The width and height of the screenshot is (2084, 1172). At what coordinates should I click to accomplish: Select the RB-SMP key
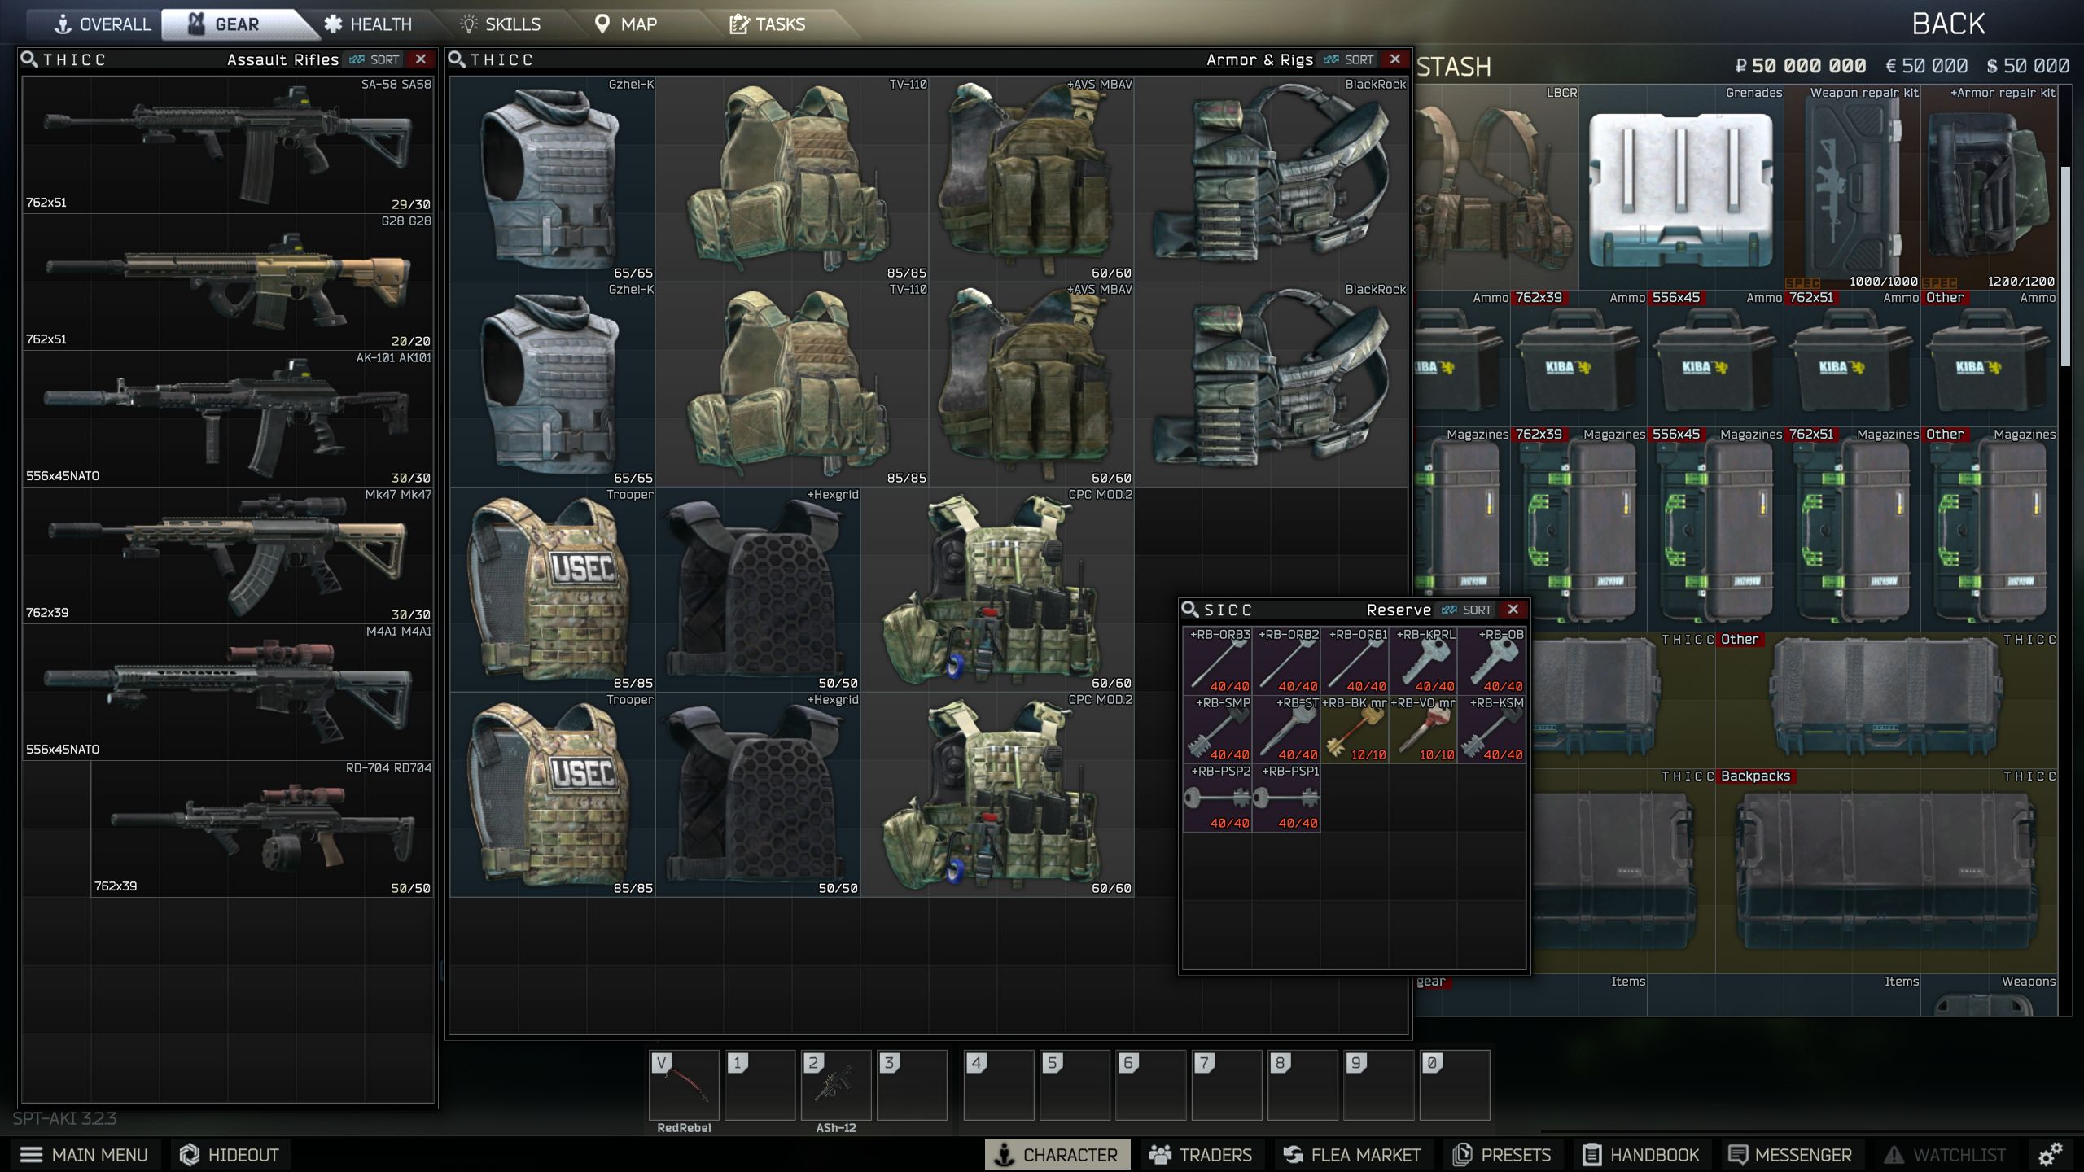tap(1217, 728)
